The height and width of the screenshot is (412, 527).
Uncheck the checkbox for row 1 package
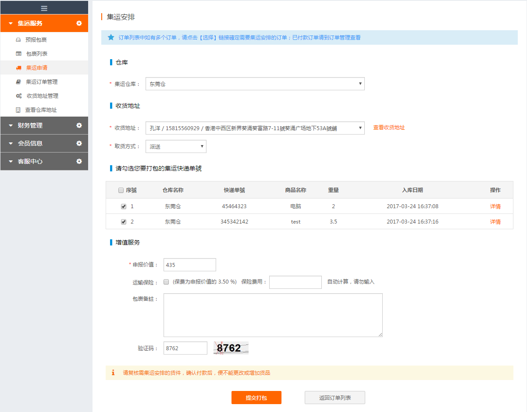coord(124,206)
